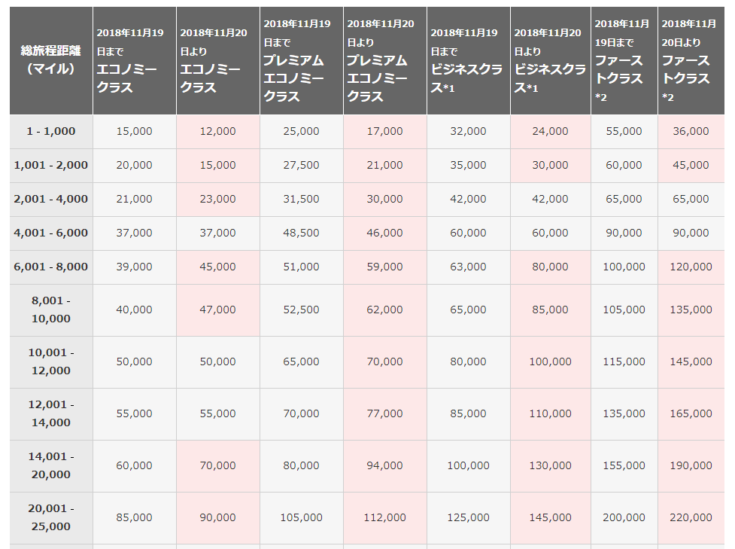Click the 36,000 first class cell

pyautogui.click(x=691, y=131)
